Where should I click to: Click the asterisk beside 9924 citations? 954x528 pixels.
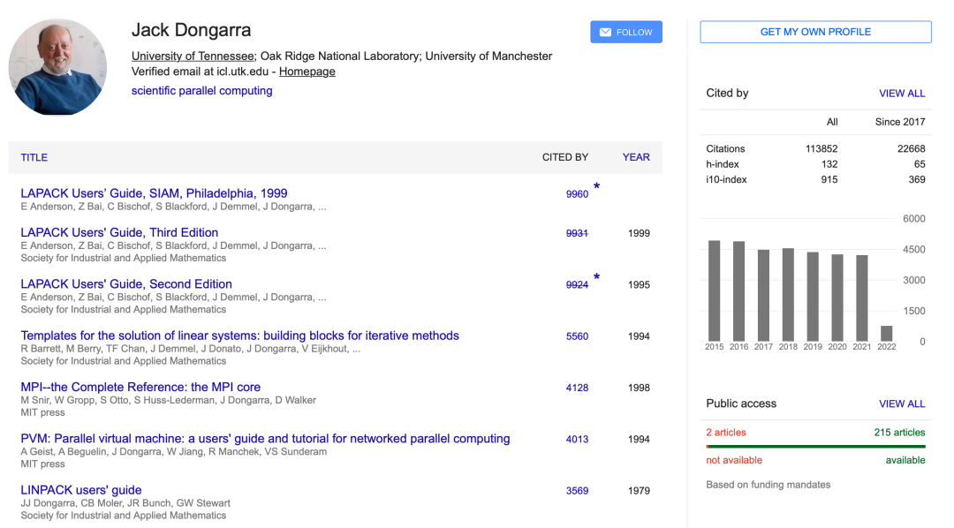(596, 278)
